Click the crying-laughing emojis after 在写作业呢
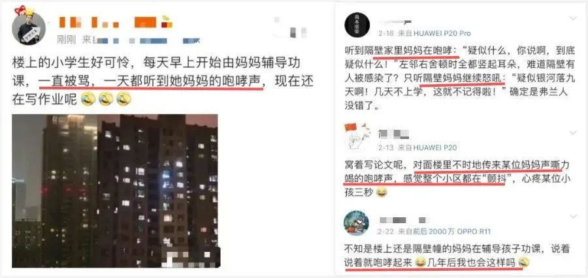The image size is (588, 278). point(105,99)
